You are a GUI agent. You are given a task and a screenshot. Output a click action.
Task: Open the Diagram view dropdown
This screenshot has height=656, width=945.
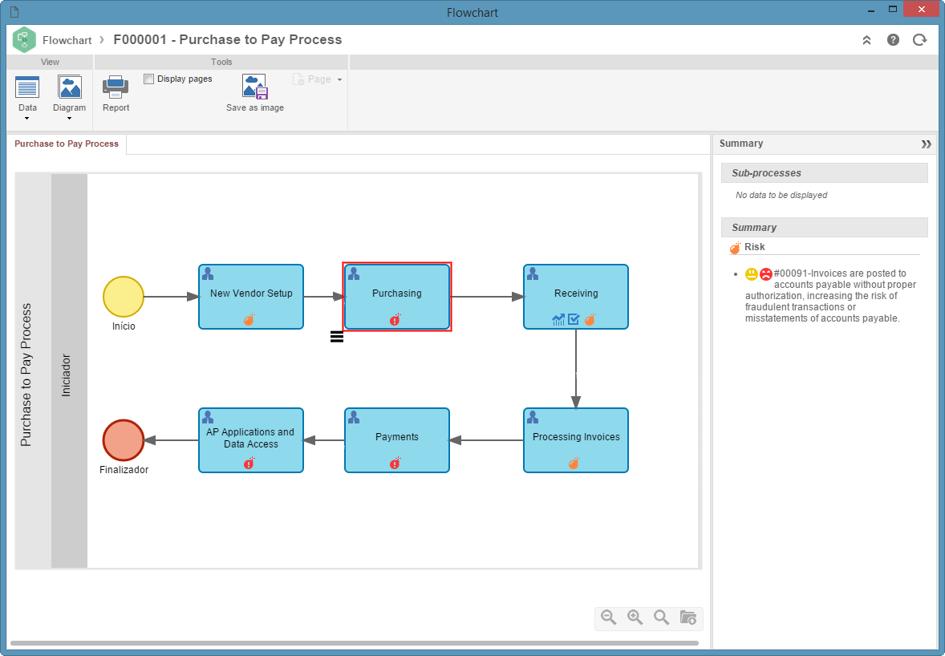coord(69,97)
